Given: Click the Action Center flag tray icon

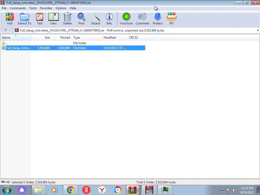Looking at the screenshot, I should [228, 190].
